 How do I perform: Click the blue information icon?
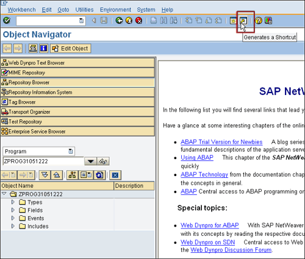(44, 48)
